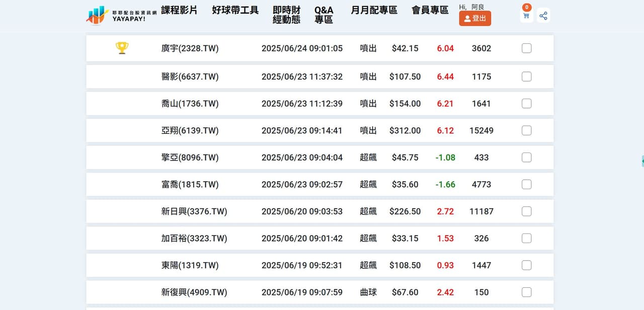Click the green change value -1.66
The width and height of the screenshot is (644, 310).
click(x=445, y=184)
